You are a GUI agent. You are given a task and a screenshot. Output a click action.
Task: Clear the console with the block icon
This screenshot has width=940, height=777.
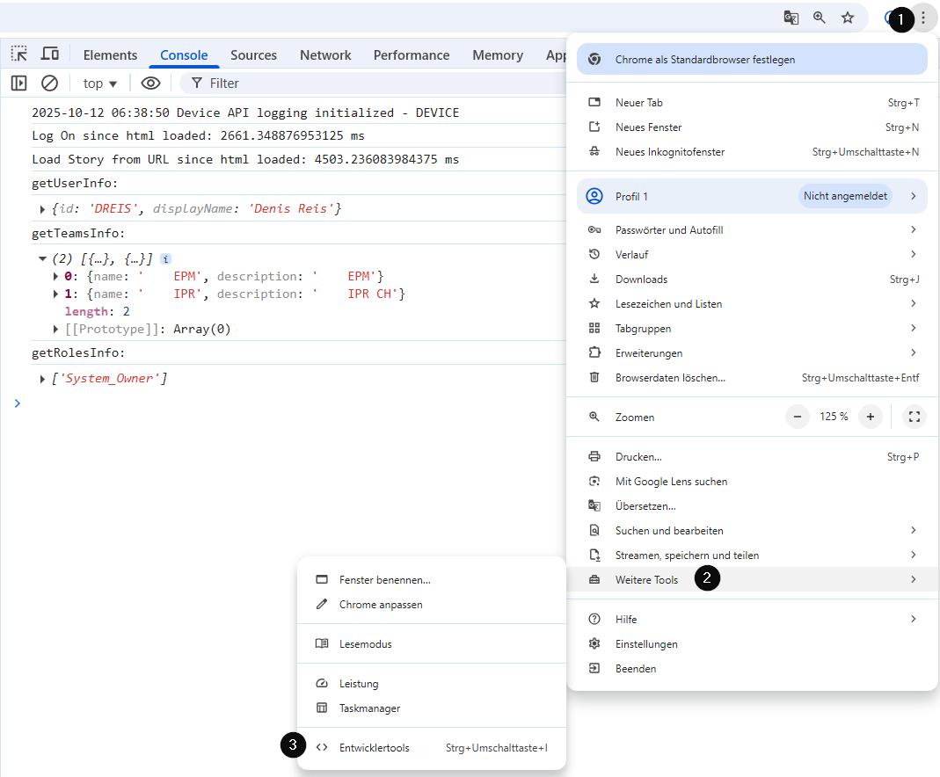point(50,84)
